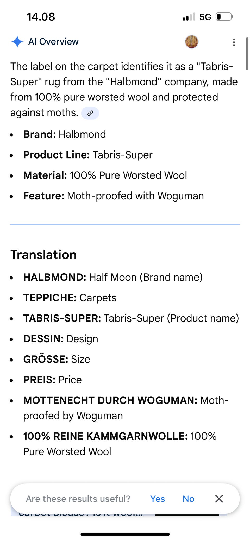Tap the AI Overview heading label

click(53, 42)
